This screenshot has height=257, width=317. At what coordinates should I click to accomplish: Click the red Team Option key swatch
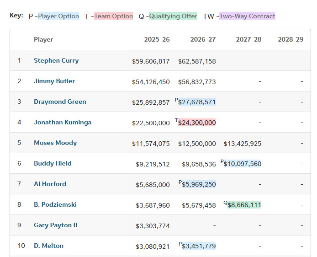(113, 16)
